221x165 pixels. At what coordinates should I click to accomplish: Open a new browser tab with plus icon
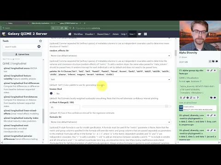[x=85, y=23]
